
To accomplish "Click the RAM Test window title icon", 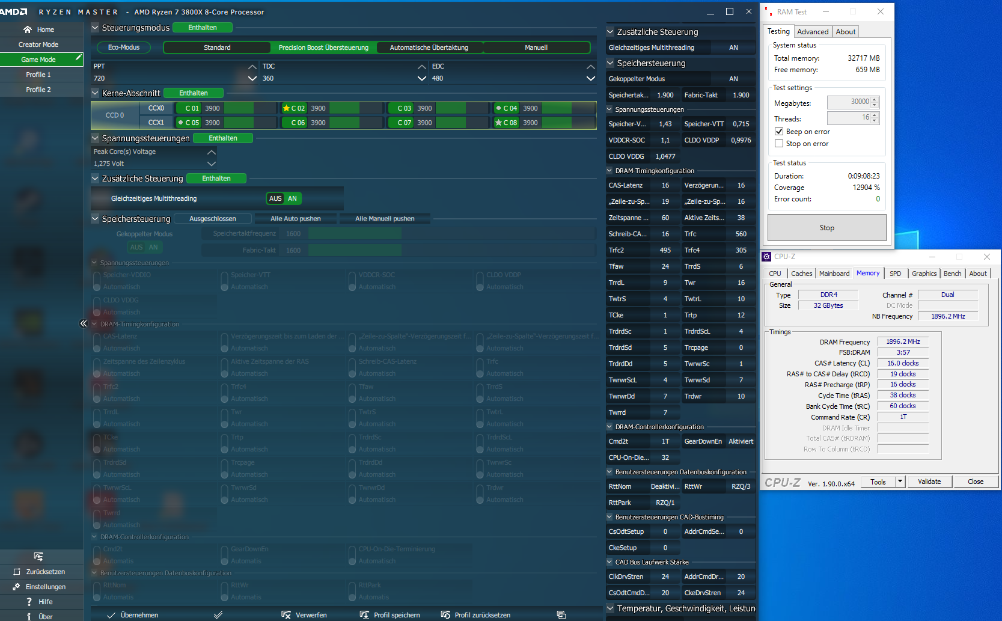I will 768,12.
